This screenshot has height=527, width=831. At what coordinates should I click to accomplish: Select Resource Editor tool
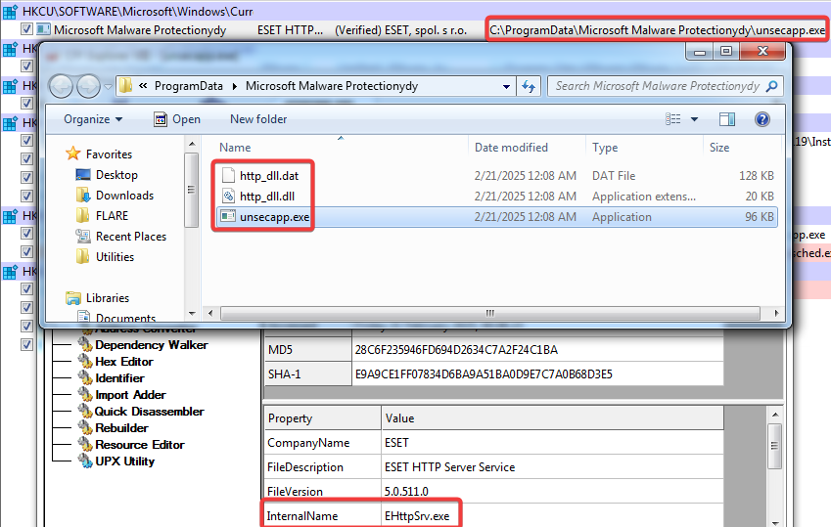click(x=139, y=445)
